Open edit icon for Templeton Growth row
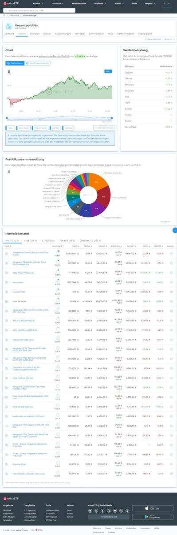Screen dimensions: 177x535 [171, 253]
